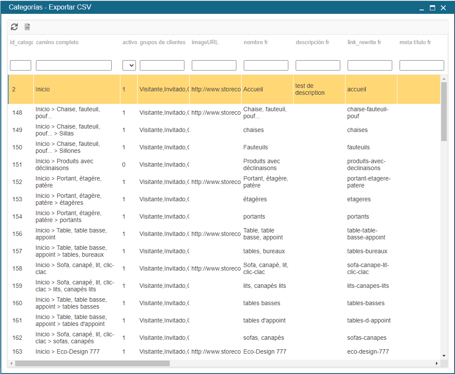
Task: Close the Exportar CSV window
Action: pos(443,8)
